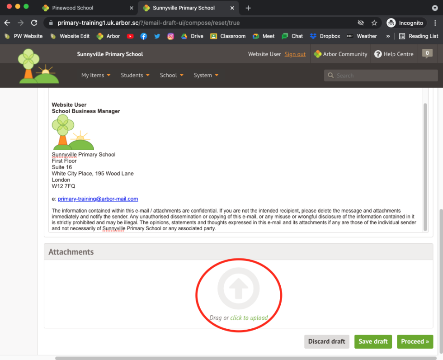Image resolution: width=443 pixels, height=360 pixels.
Task: Open the Students dropdown menu
Action: point(134,75)
